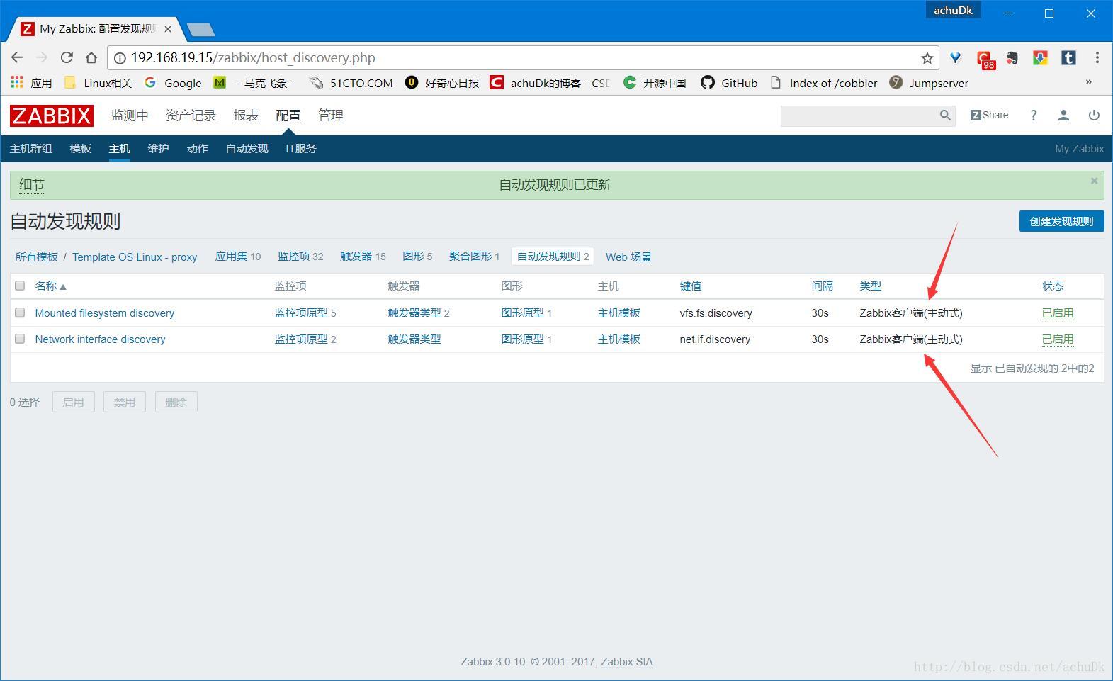
Task: Open the 51CTO.COM bookmark
Action: [x=351, y=83]
